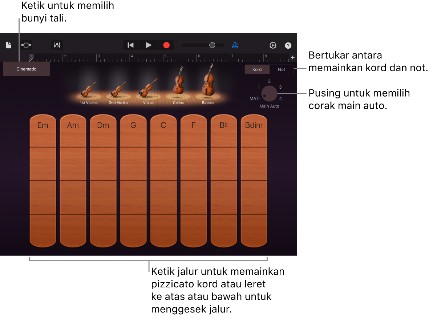This screenshot has width=433, height=319.
Task: Set Main Auto to MATI
Action: 255,98
